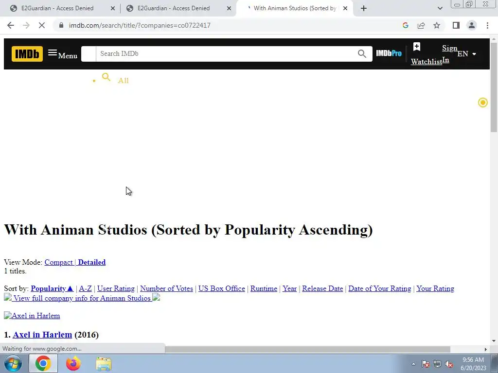Viewport: 498px width, 373px height.
Task: Sort by Year
Action: [x=290, y=288]
